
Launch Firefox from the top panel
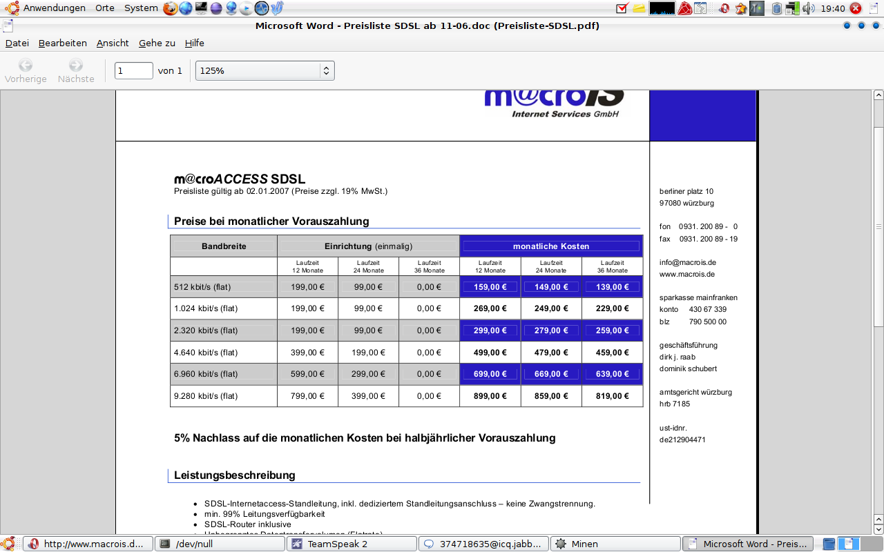[x=171, y=8]
